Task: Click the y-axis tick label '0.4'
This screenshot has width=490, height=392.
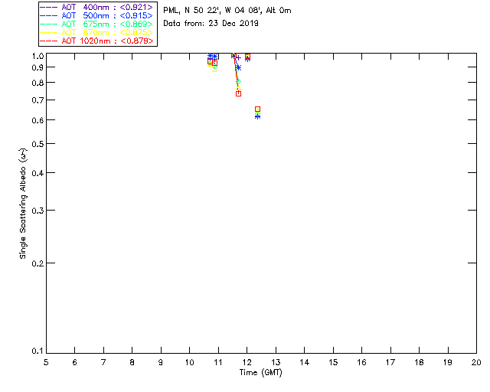Action: pos(38,173)
